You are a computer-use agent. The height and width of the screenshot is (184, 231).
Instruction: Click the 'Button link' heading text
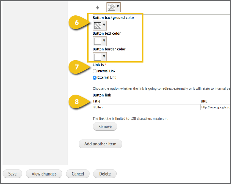pyautogui.click(x=102, y=95)
